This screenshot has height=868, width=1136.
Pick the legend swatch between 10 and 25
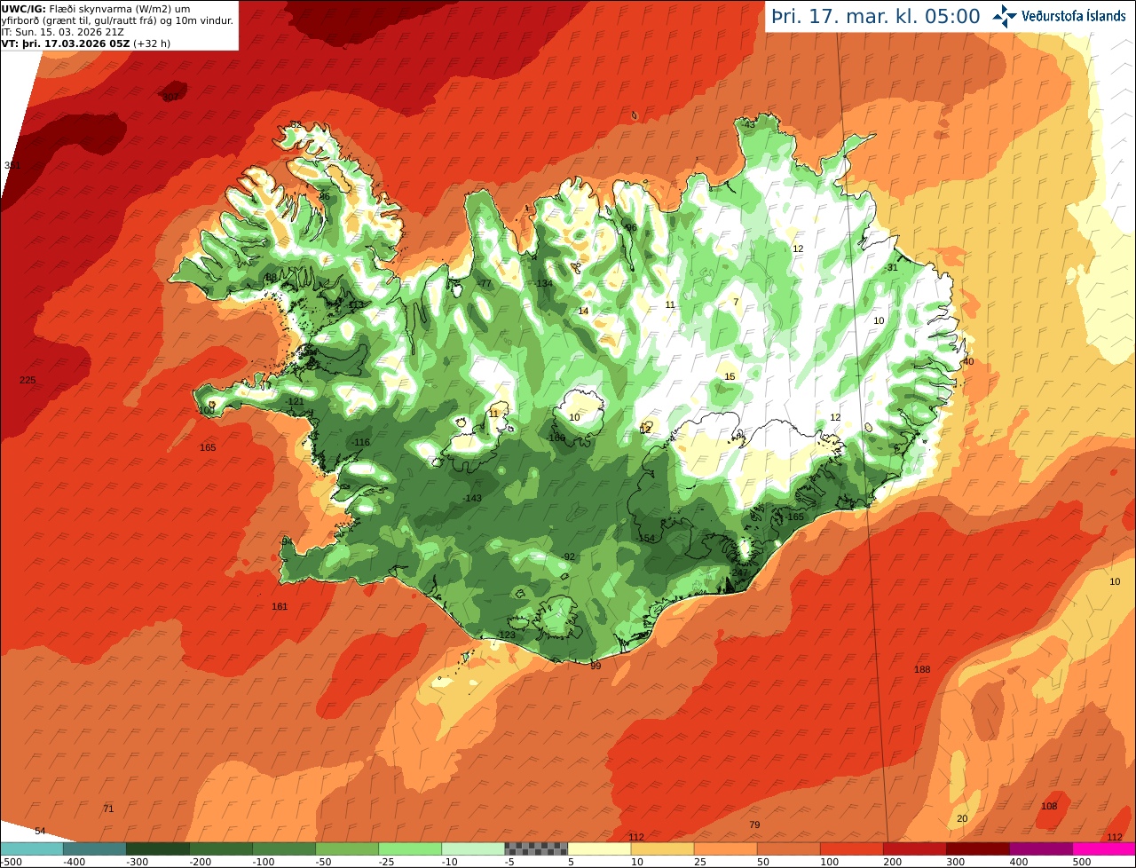click(661, 848)
